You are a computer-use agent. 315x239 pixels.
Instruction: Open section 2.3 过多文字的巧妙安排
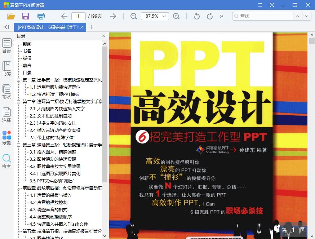[x=53, y=123]
